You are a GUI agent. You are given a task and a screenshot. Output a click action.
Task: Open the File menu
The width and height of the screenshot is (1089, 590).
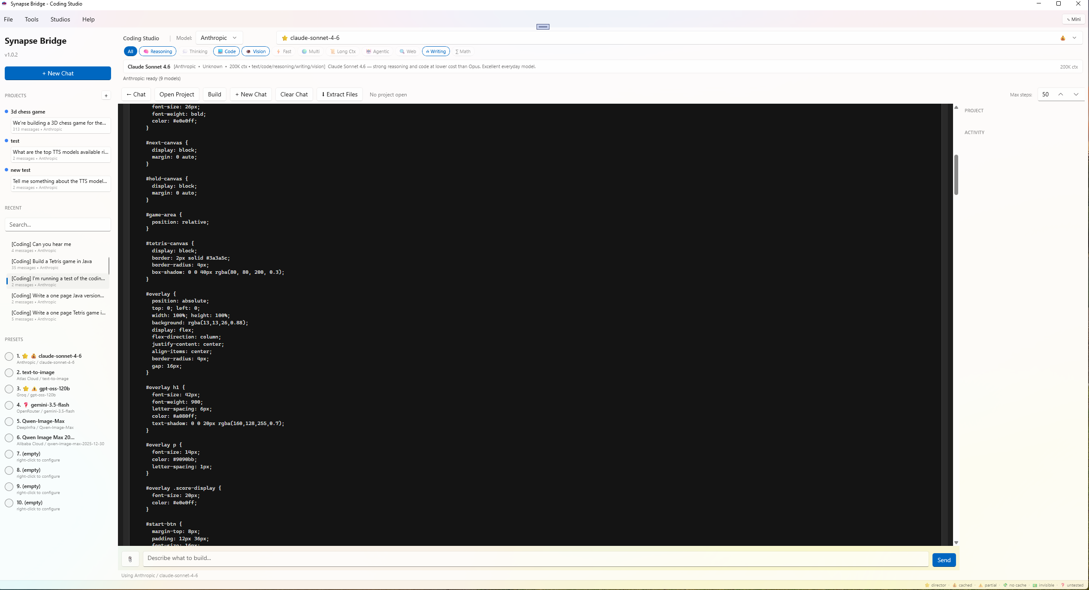point(9,19)
